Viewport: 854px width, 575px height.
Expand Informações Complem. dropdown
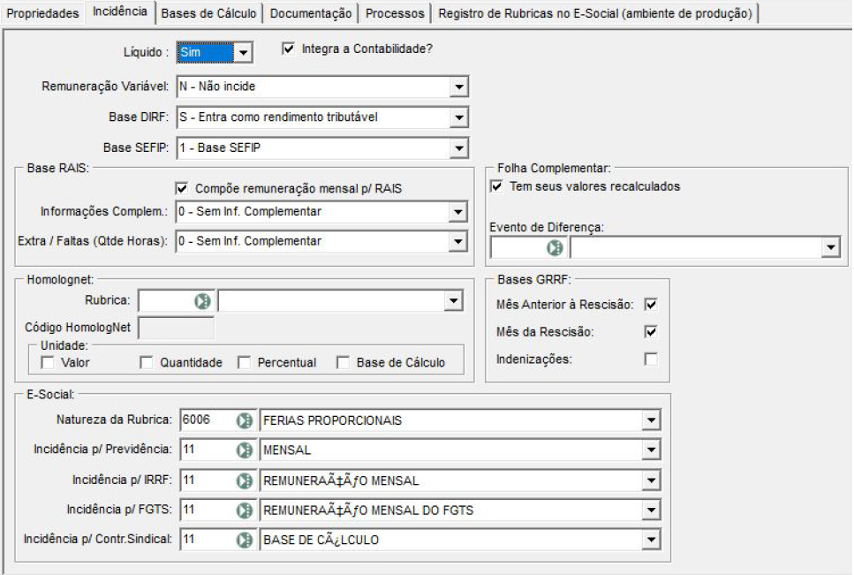(458, 212)
